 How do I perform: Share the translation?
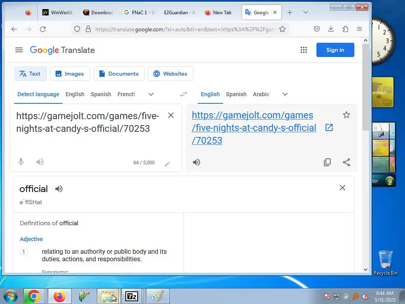click(346, 162)
